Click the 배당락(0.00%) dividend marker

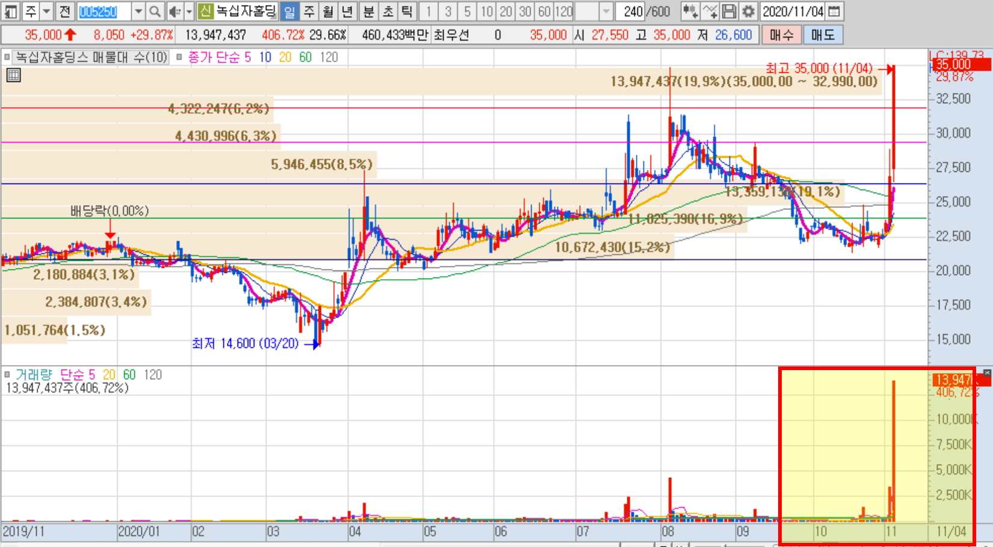(110, 211)
